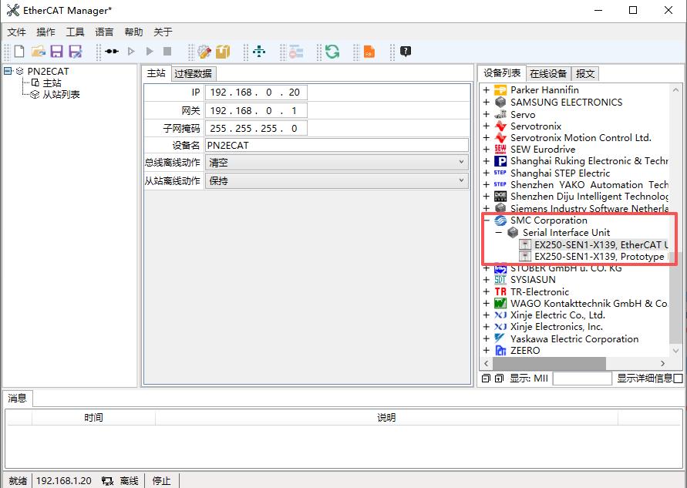Click the yellow package box icon
Image resolution: width=687 pixels, height=488 pixels.
(x=223, y=51)
